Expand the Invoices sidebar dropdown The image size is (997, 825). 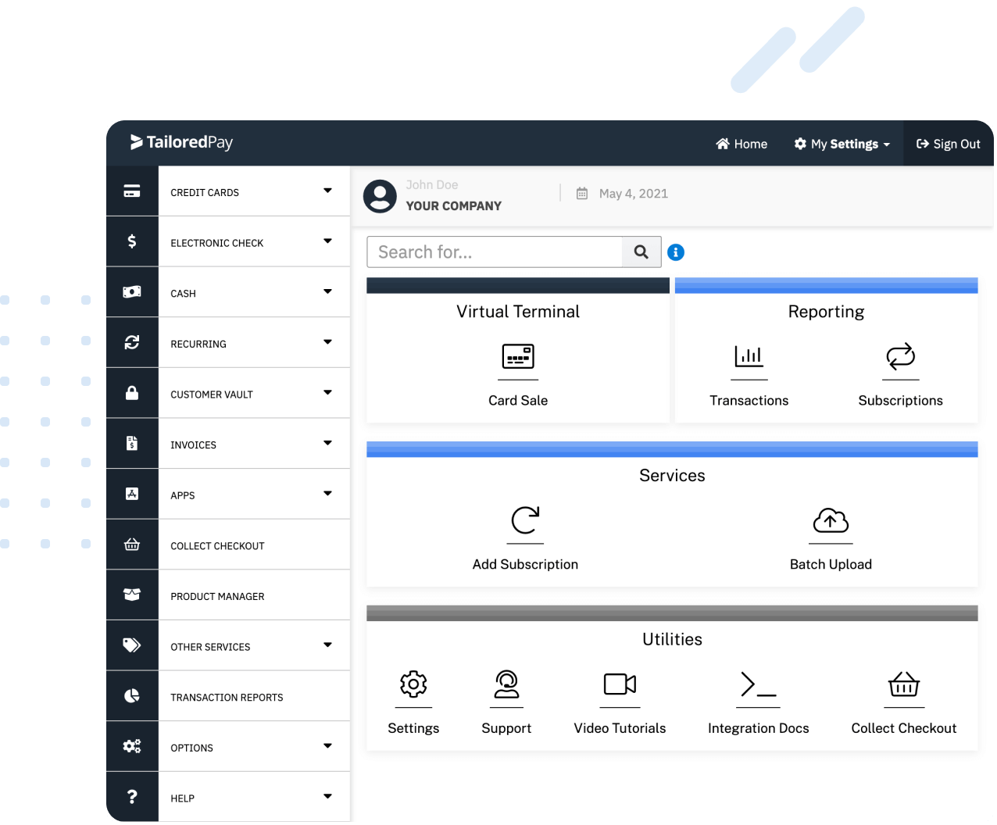[x=327, y=444]
